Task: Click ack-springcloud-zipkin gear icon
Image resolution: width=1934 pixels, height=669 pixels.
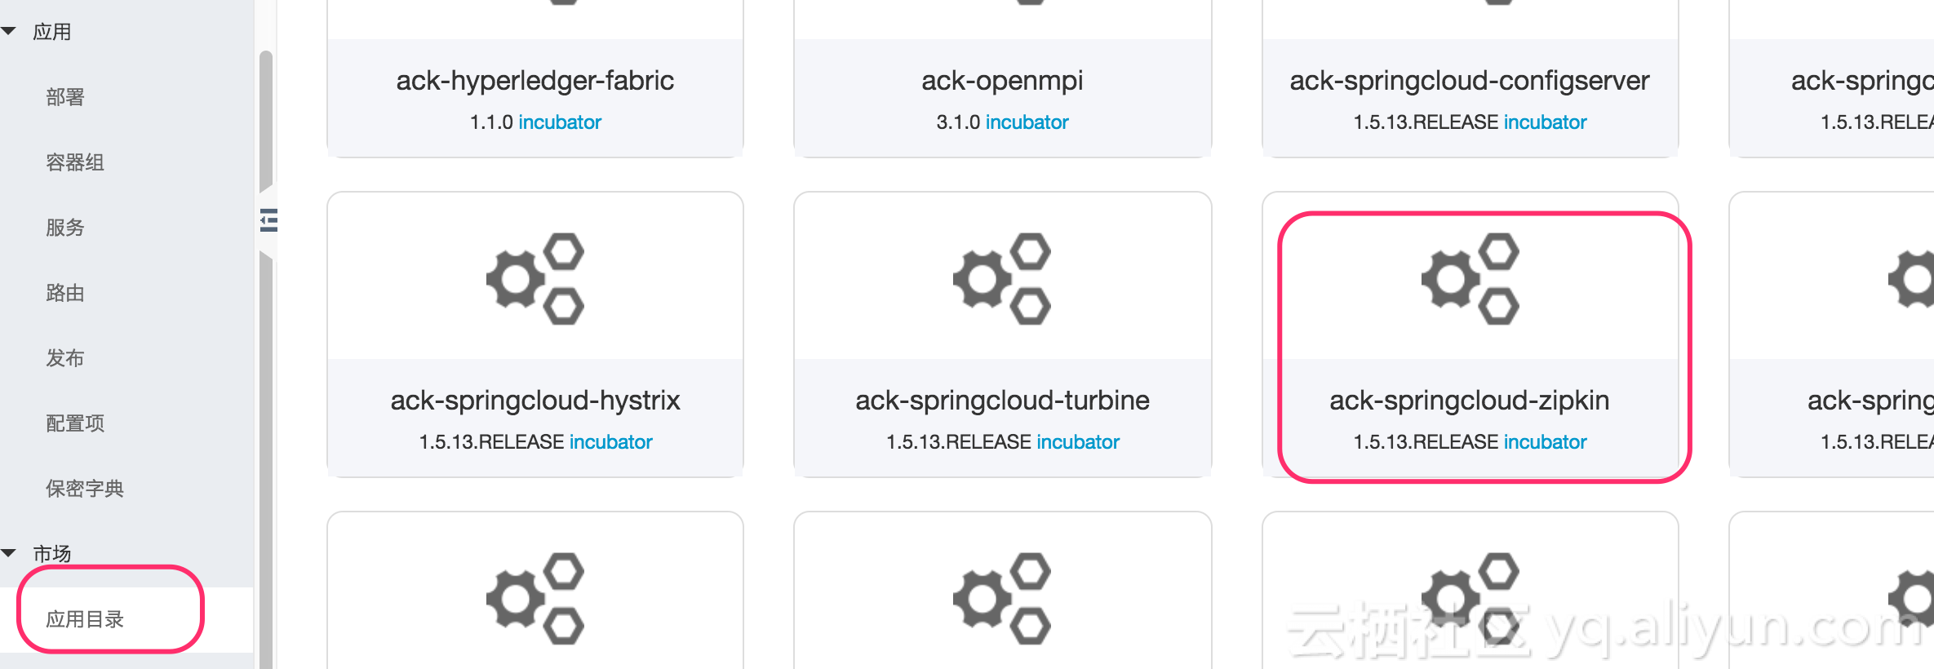Action: click(1470, 279)
